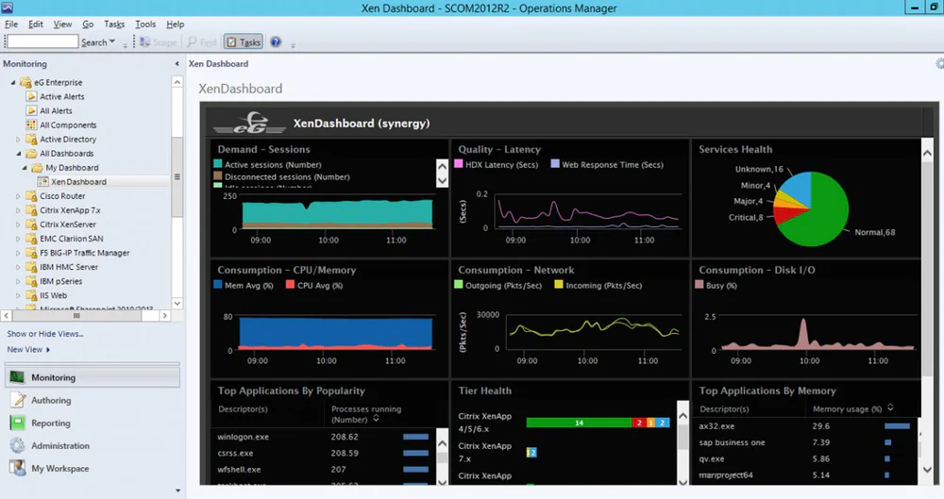
Task: Click the Show or Hide Views link
Action: click(x=44, y=334)
